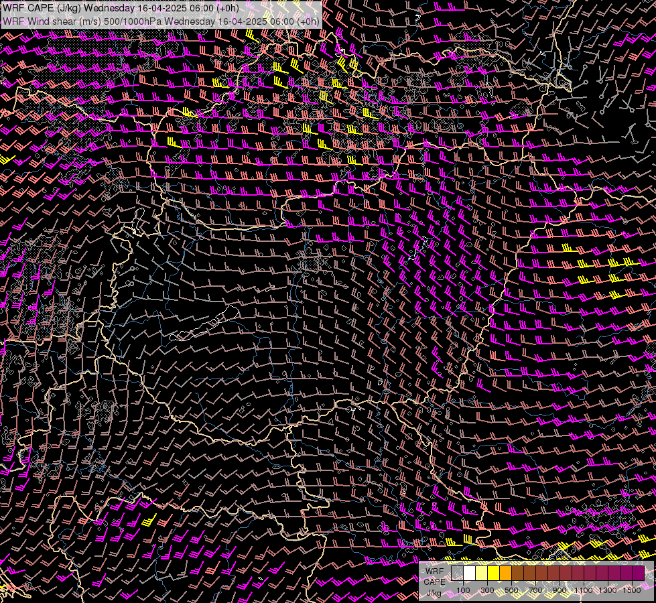This screenshot has height=603, width=656.
Task: Click the legend value 900
Action: (560, 590)
